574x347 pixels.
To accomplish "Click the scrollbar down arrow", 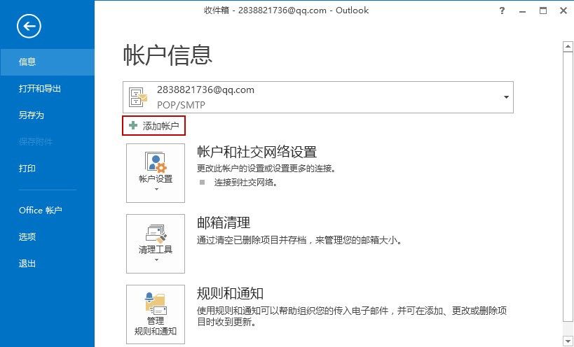I will (568, 340).
